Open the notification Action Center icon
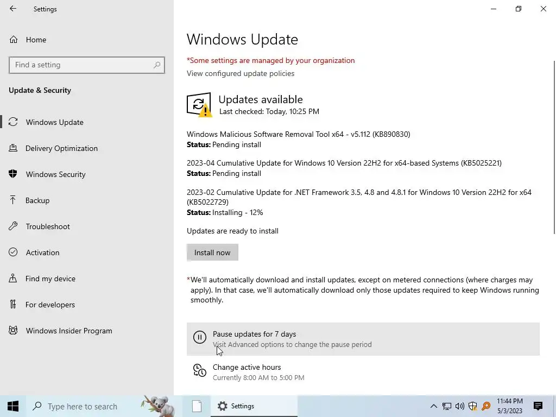Viewport: 556px width, 417px height. [538, 406]
